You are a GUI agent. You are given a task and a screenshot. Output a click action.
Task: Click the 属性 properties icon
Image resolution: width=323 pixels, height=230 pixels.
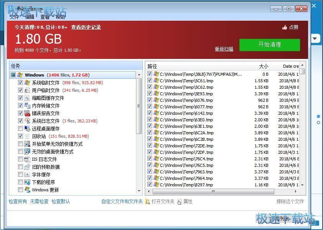pyautogui.click(x=179, y=202)
